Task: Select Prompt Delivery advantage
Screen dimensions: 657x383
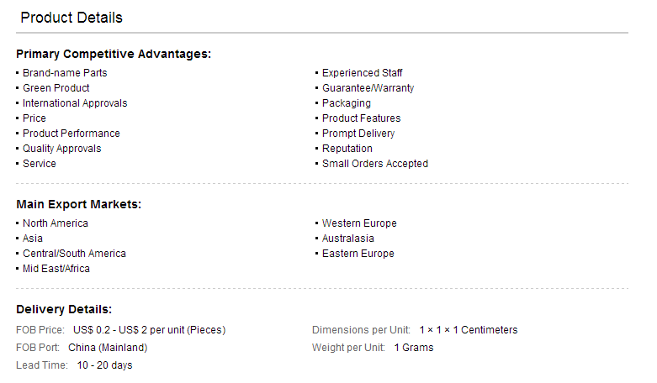Action: point(358,134)
